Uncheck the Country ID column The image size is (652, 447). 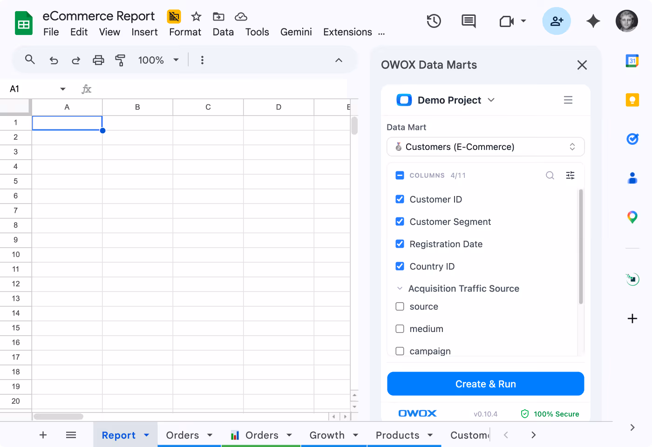click(x=400, y=266)
